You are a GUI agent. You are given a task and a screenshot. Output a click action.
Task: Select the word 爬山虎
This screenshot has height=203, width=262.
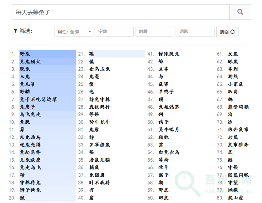(235, 198)
